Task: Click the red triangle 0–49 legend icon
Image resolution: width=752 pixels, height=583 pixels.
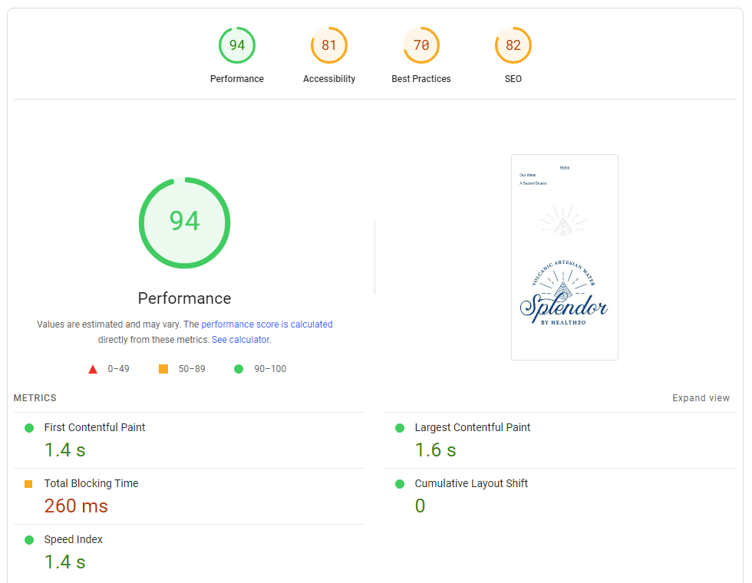Action: click(x=93, y=369)
